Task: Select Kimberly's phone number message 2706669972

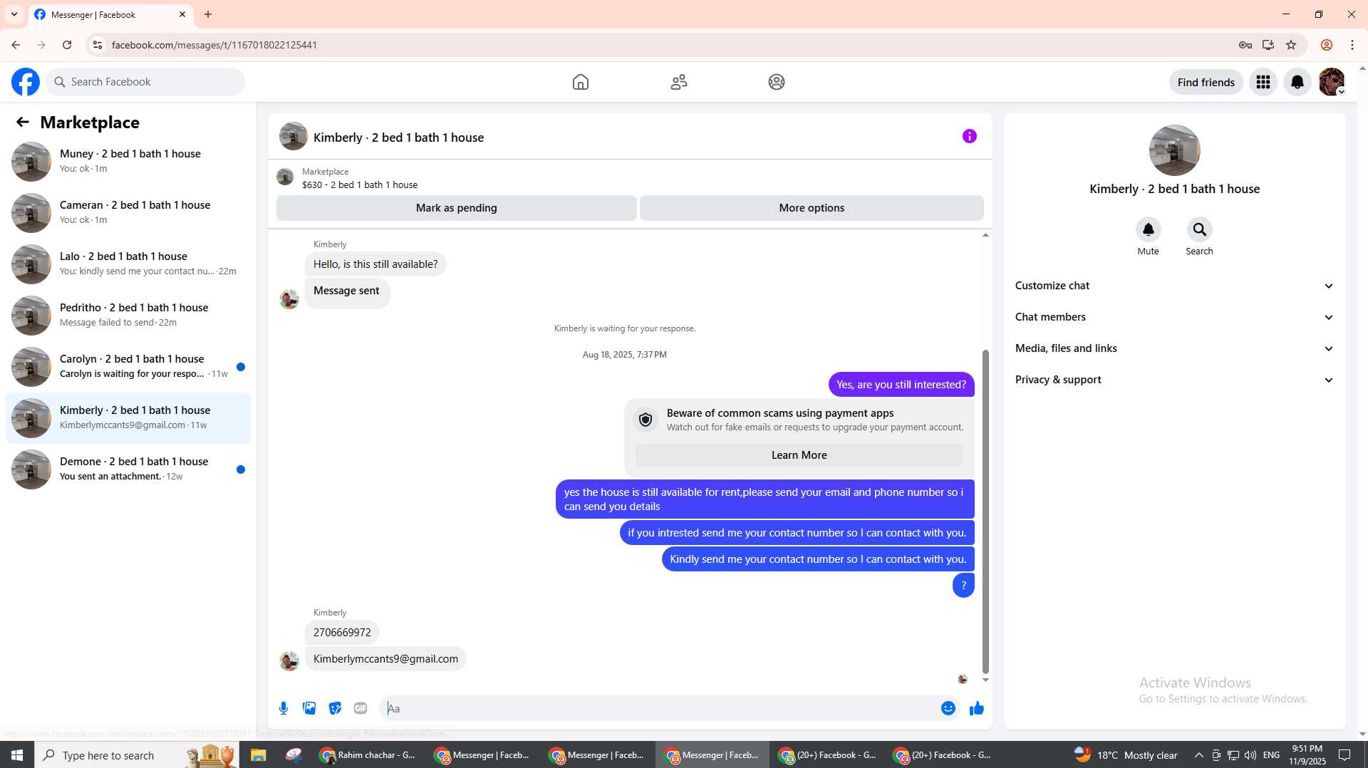Action: click(x=342, y=633)
